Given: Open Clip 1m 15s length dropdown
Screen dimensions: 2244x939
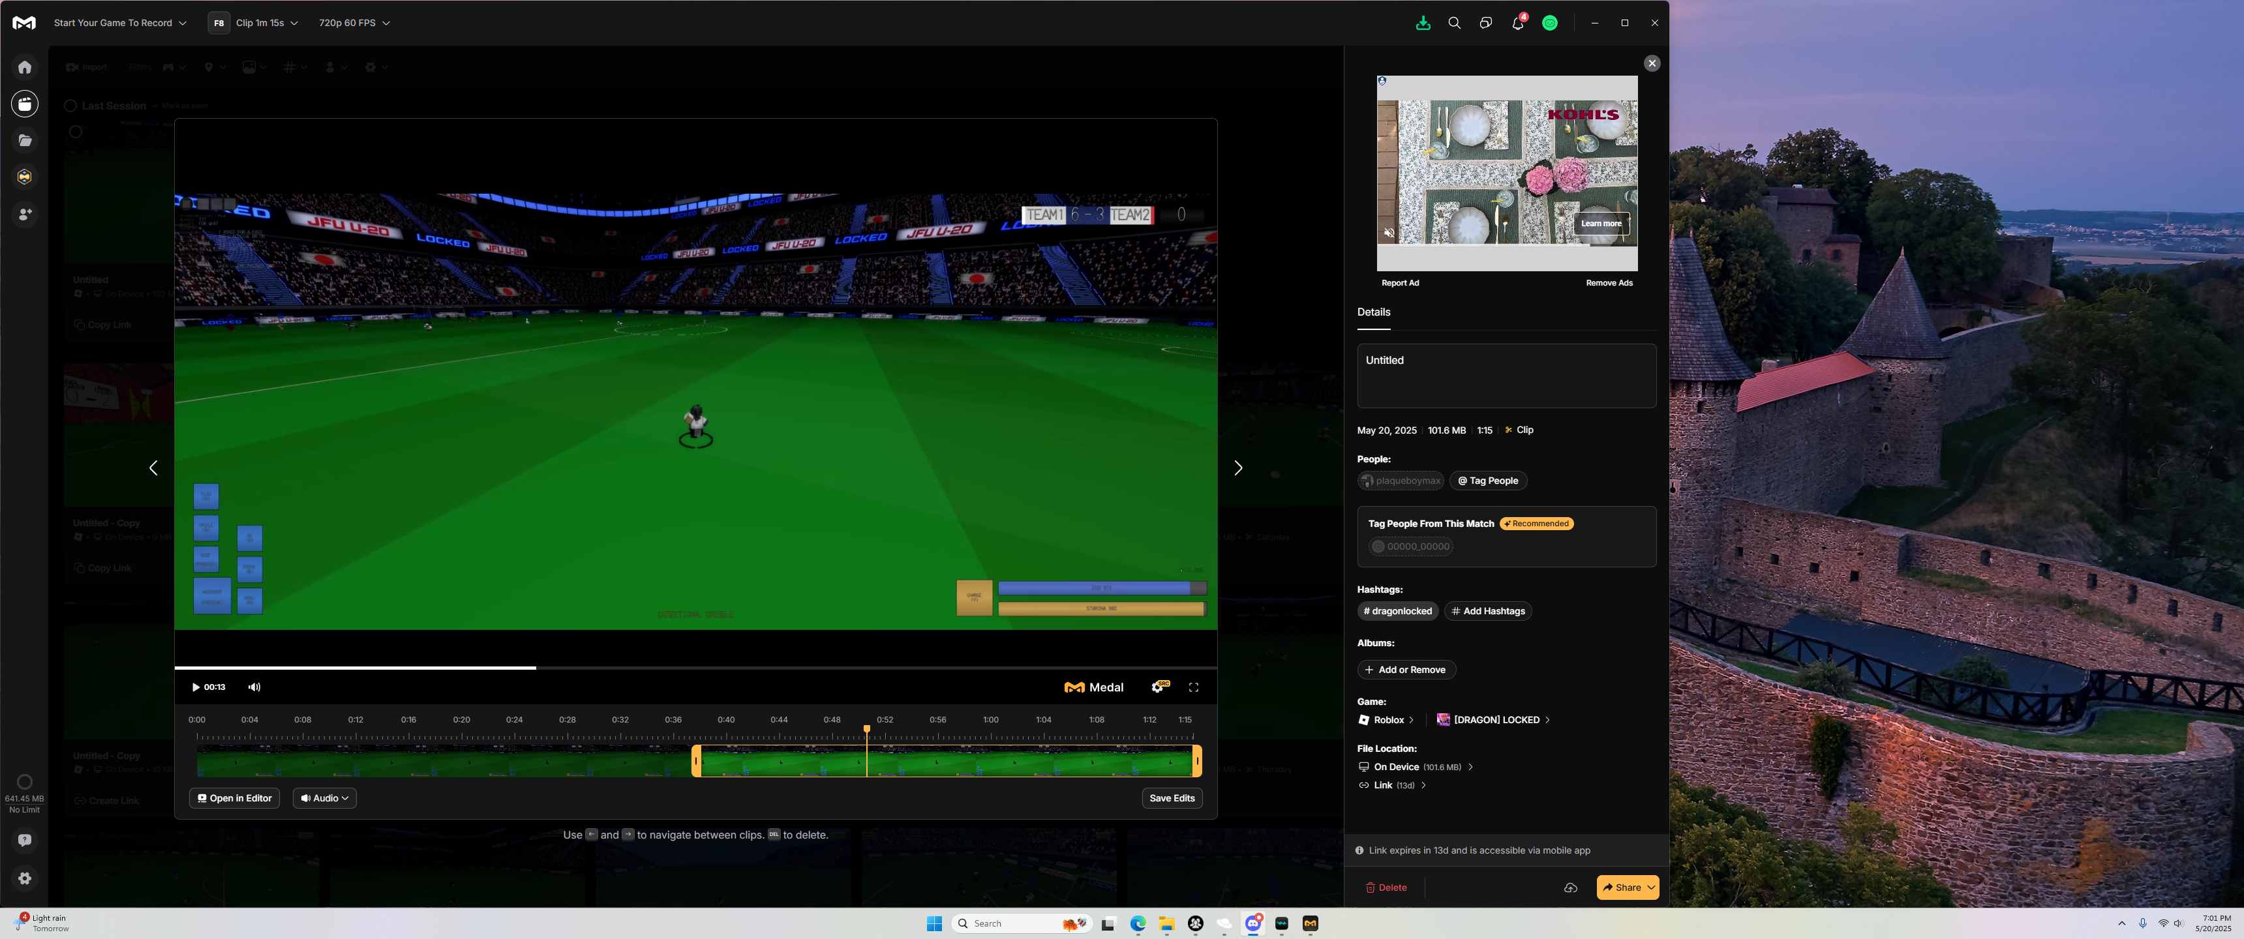Looking at the screenshot, I should click(x=267, y=23).
